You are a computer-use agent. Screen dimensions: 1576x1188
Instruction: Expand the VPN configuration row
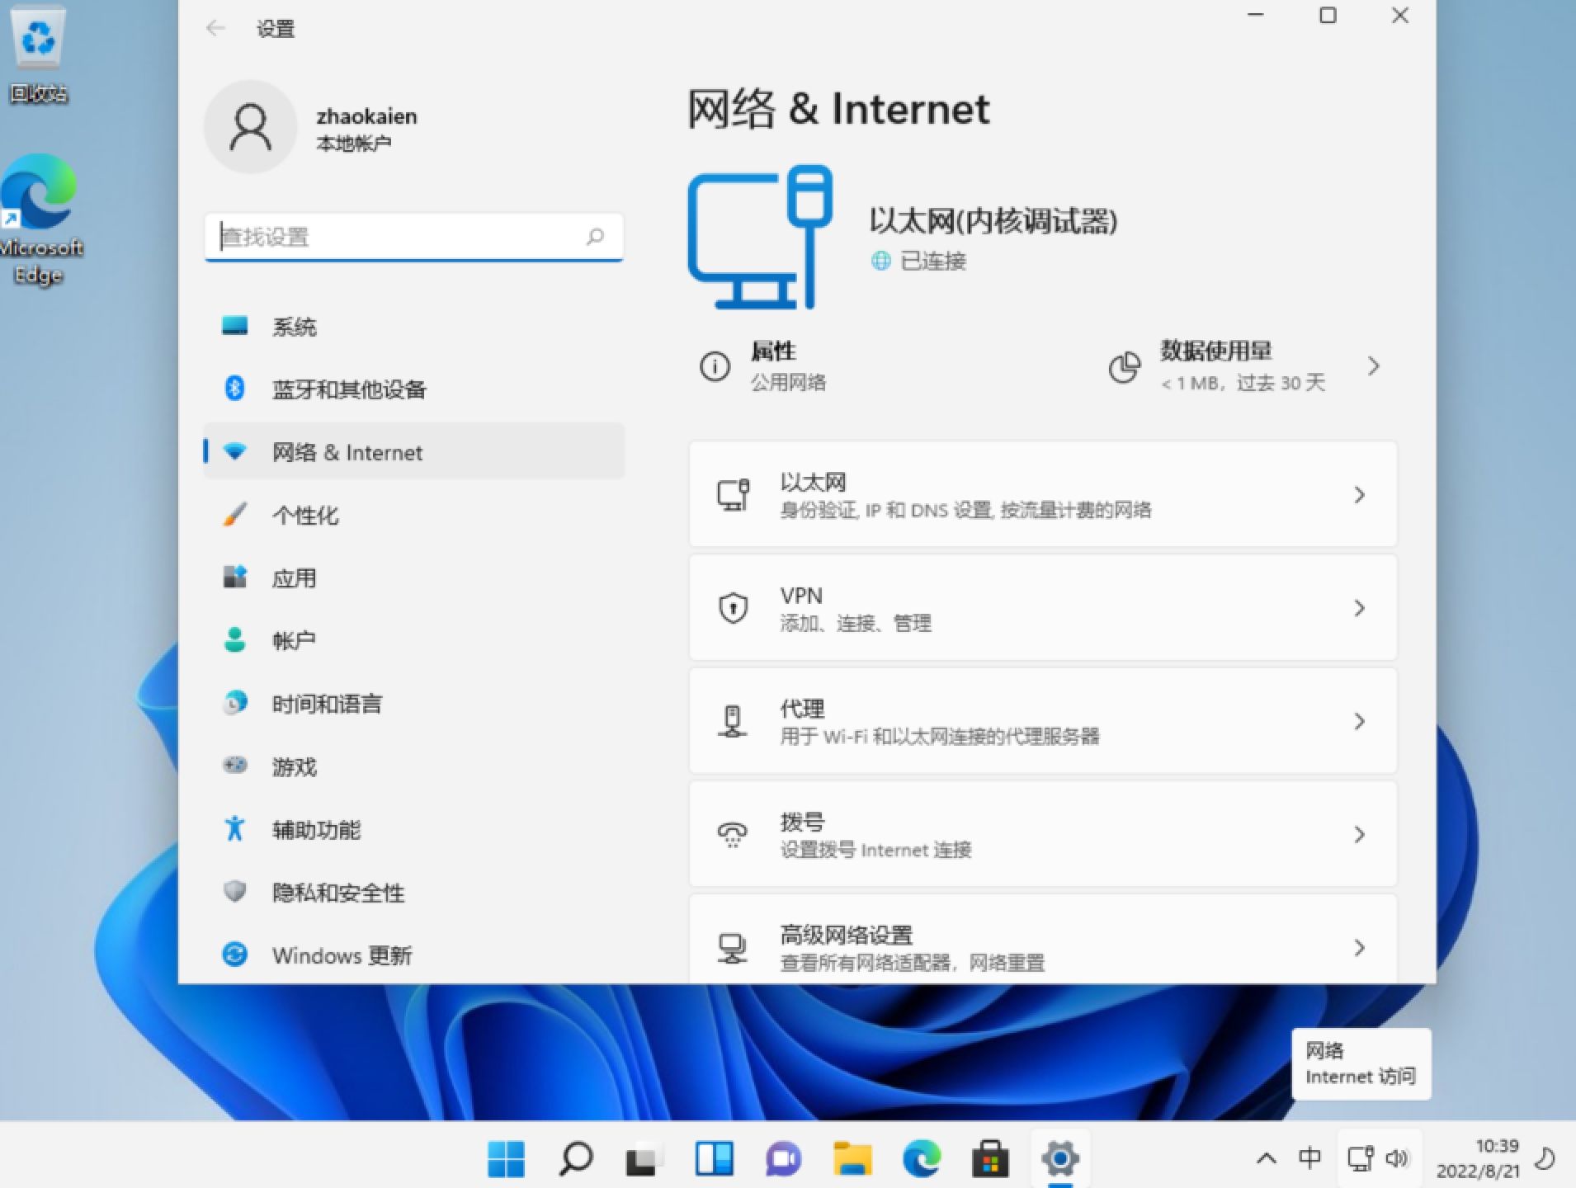coord(1042,608)
